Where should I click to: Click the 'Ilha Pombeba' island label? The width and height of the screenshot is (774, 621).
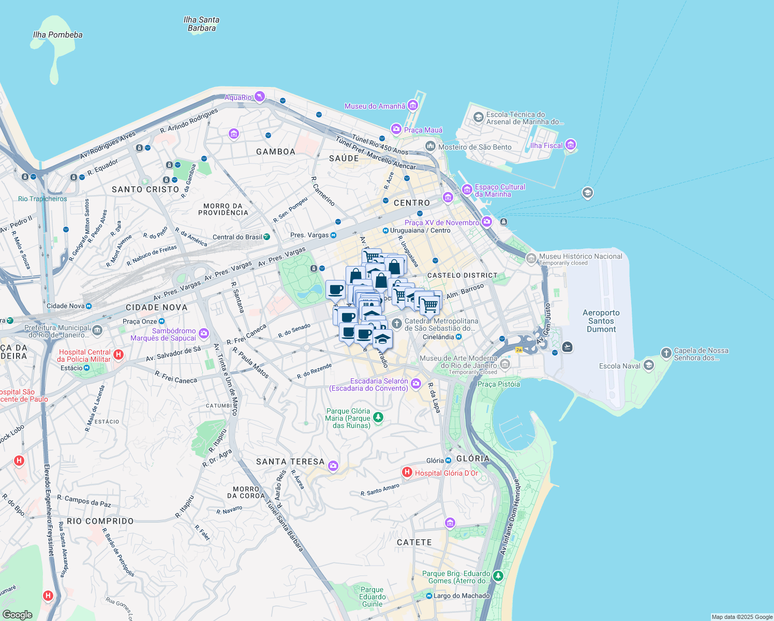(x=58, y=35)
